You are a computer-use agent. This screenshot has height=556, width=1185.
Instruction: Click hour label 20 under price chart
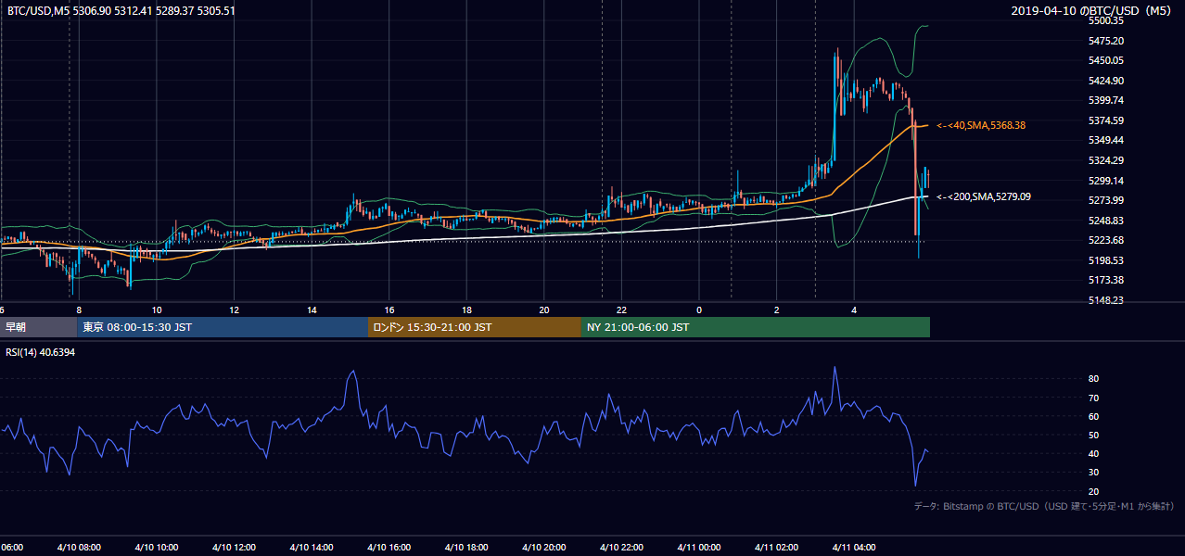pos(544,310)
